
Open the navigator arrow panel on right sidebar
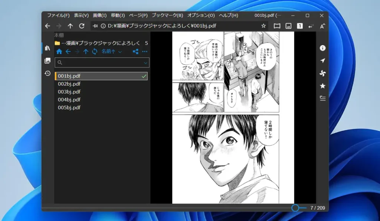322,61
